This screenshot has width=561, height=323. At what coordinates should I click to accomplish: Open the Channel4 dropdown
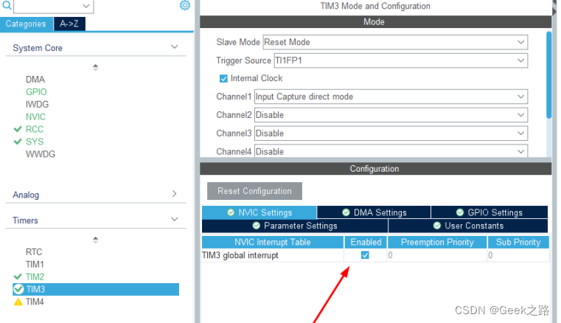tap(391, 150)
